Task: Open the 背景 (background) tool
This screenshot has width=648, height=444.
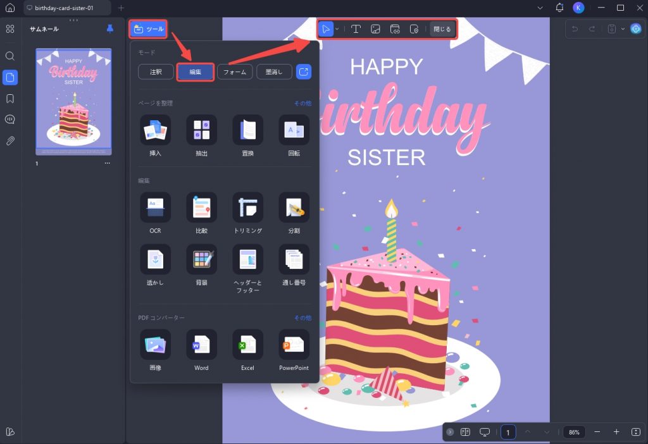Action: click(x=202, y=265)
